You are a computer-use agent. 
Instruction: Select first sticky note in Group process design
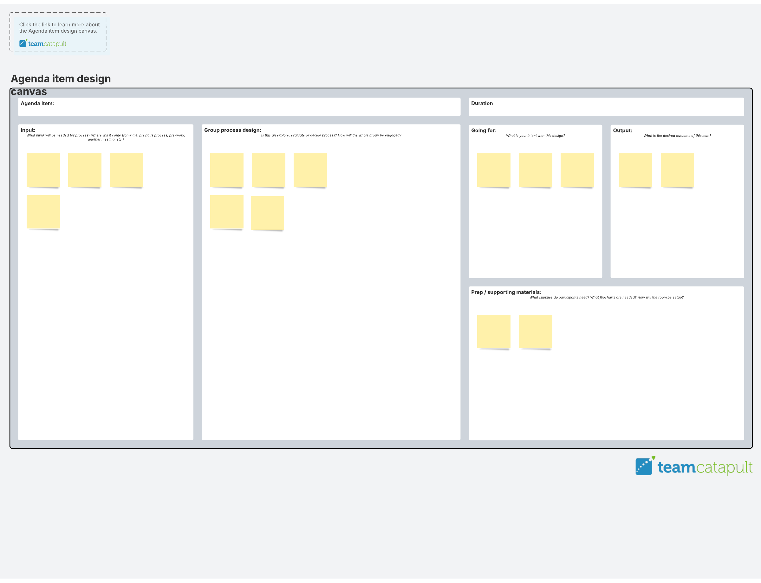[226, 170]
